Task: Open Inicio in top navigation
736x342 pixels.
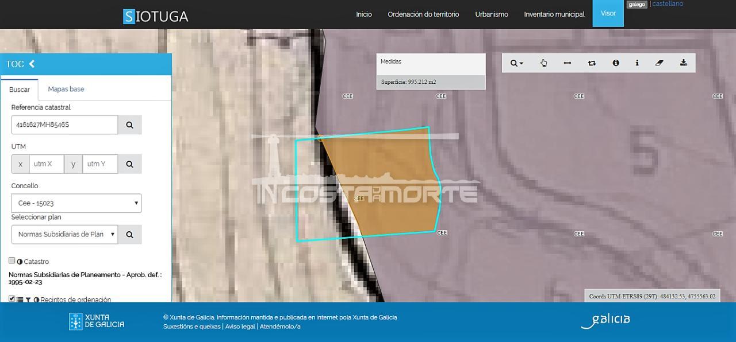Action: [364, 14]
